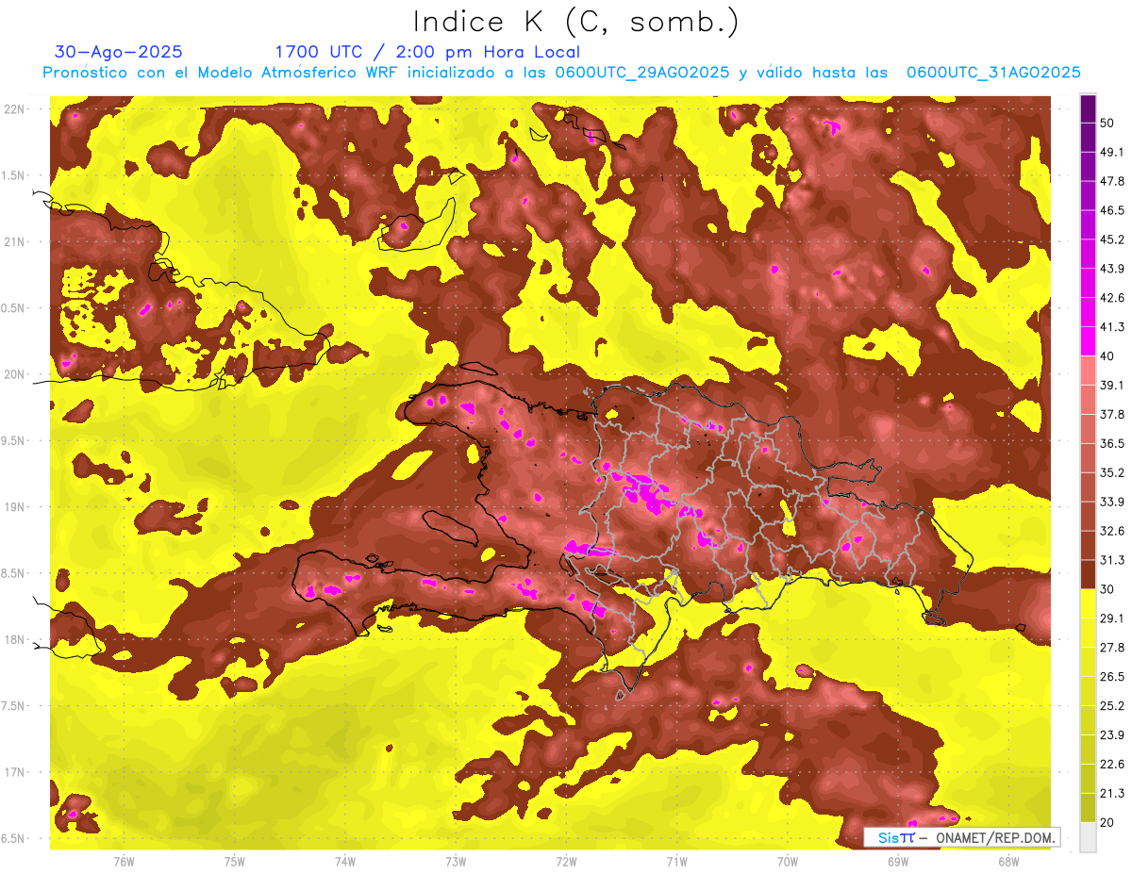This screenshot has height=874, width=1132.
Task: Click the legend value "22.6"
Action: [x=1112, y=765]
